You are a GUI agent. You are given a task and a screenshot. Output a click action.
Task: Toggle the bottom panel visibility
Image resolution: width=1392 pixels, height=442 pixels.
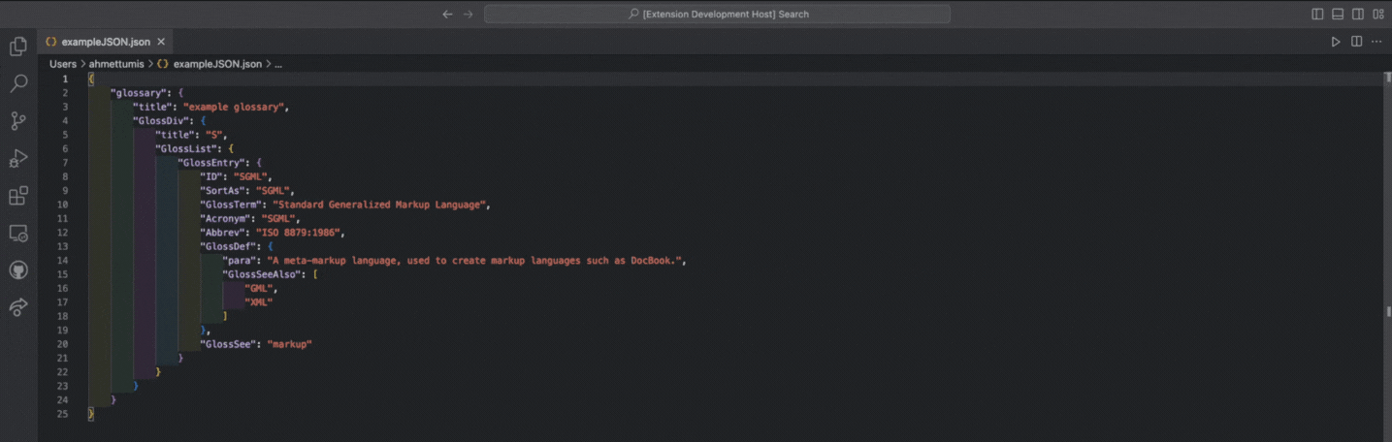(x=1338, y=14)
